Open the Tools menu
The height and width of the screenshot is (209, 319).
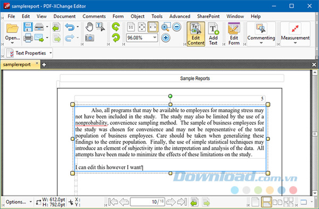coord(157,16)
